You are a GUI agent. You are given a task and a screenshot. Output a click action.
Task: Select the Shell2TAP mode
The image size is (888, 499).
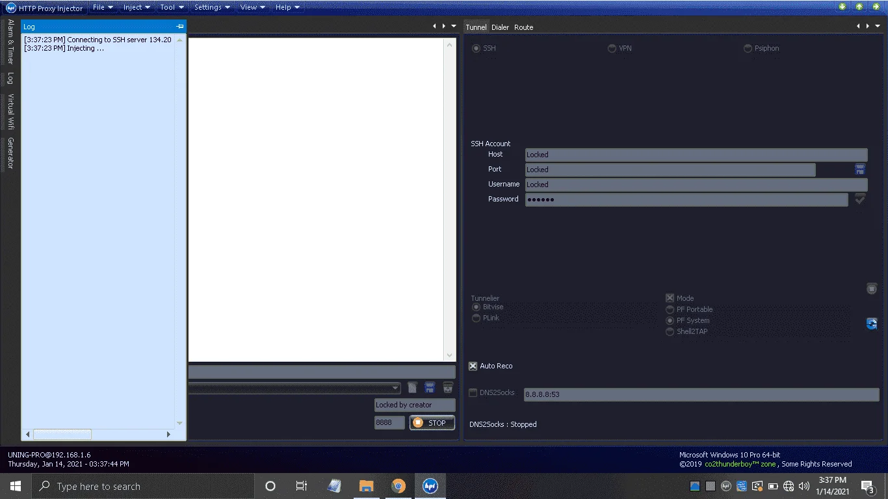670,331
